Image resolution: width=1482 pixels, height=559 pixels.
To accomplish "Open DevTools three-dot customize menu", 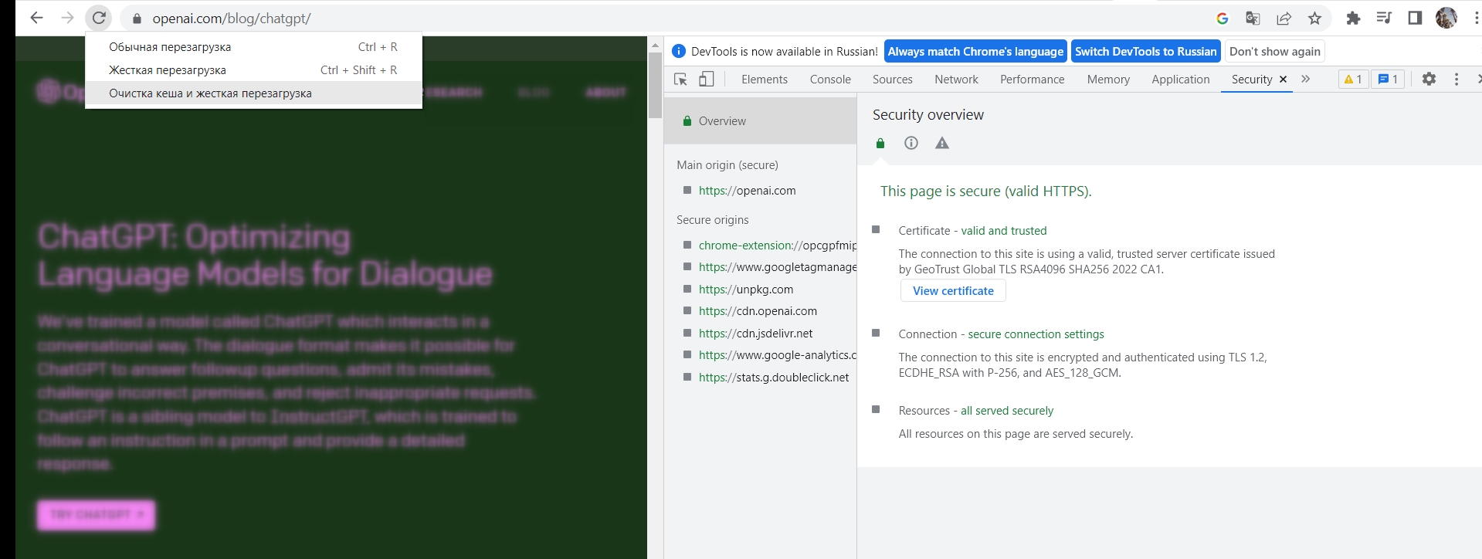I will 1457,79.
